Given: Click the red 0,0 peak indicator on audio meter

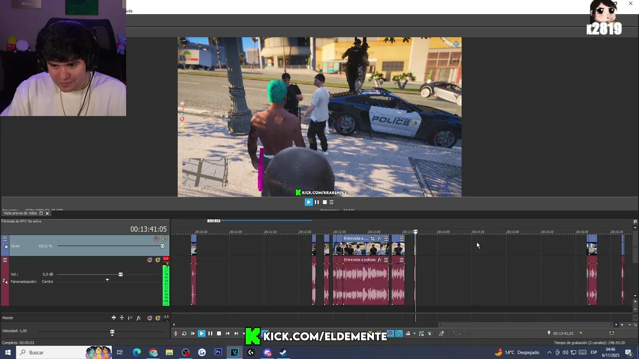Looking at the screenshot, I should [166, 259].
